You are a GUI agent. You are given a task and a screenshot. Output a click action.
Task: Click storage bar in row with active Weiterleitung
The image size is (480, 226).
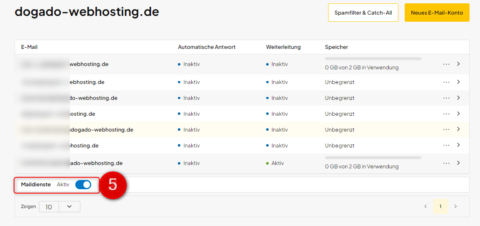[x=373, y=157]
